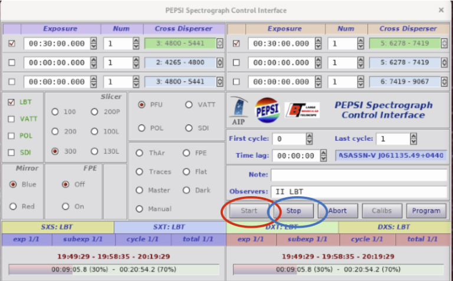Uncheck the LBT checkbox
Screen dimensions: 453x281
12,102
